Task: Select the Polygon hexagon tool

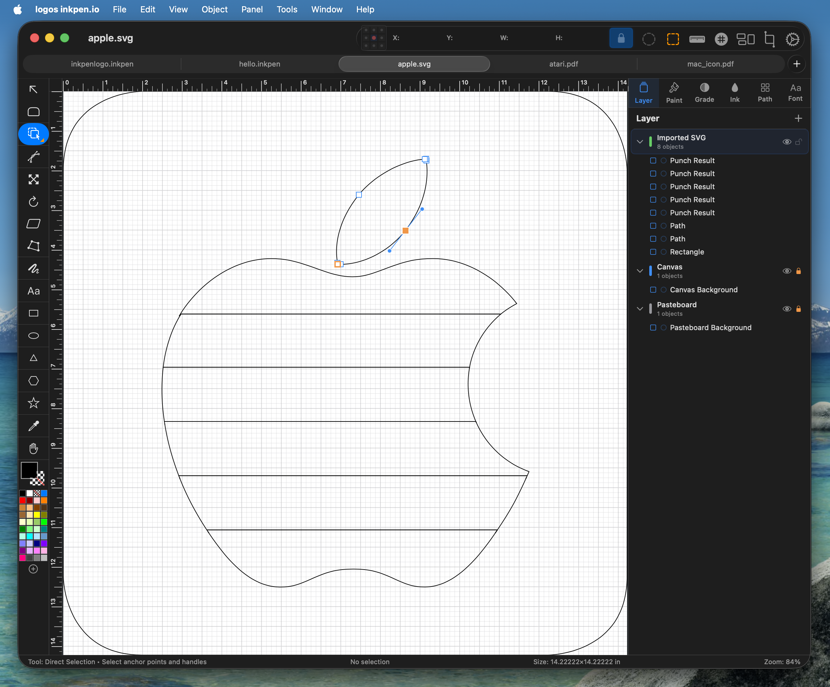Action: click(34, 381)
